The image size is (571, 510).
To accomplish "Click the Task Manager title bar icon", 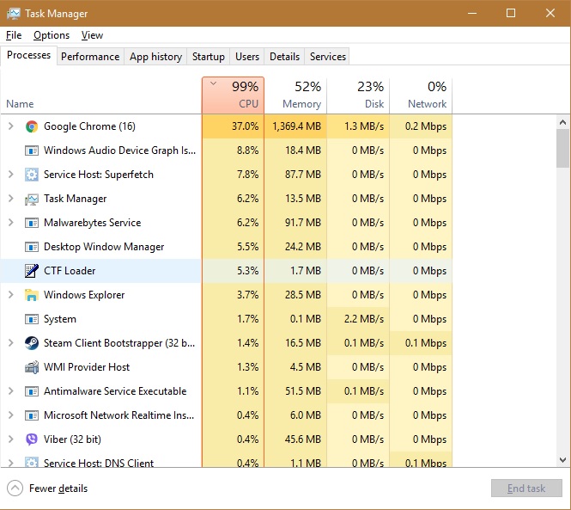I will click(14, 14).
